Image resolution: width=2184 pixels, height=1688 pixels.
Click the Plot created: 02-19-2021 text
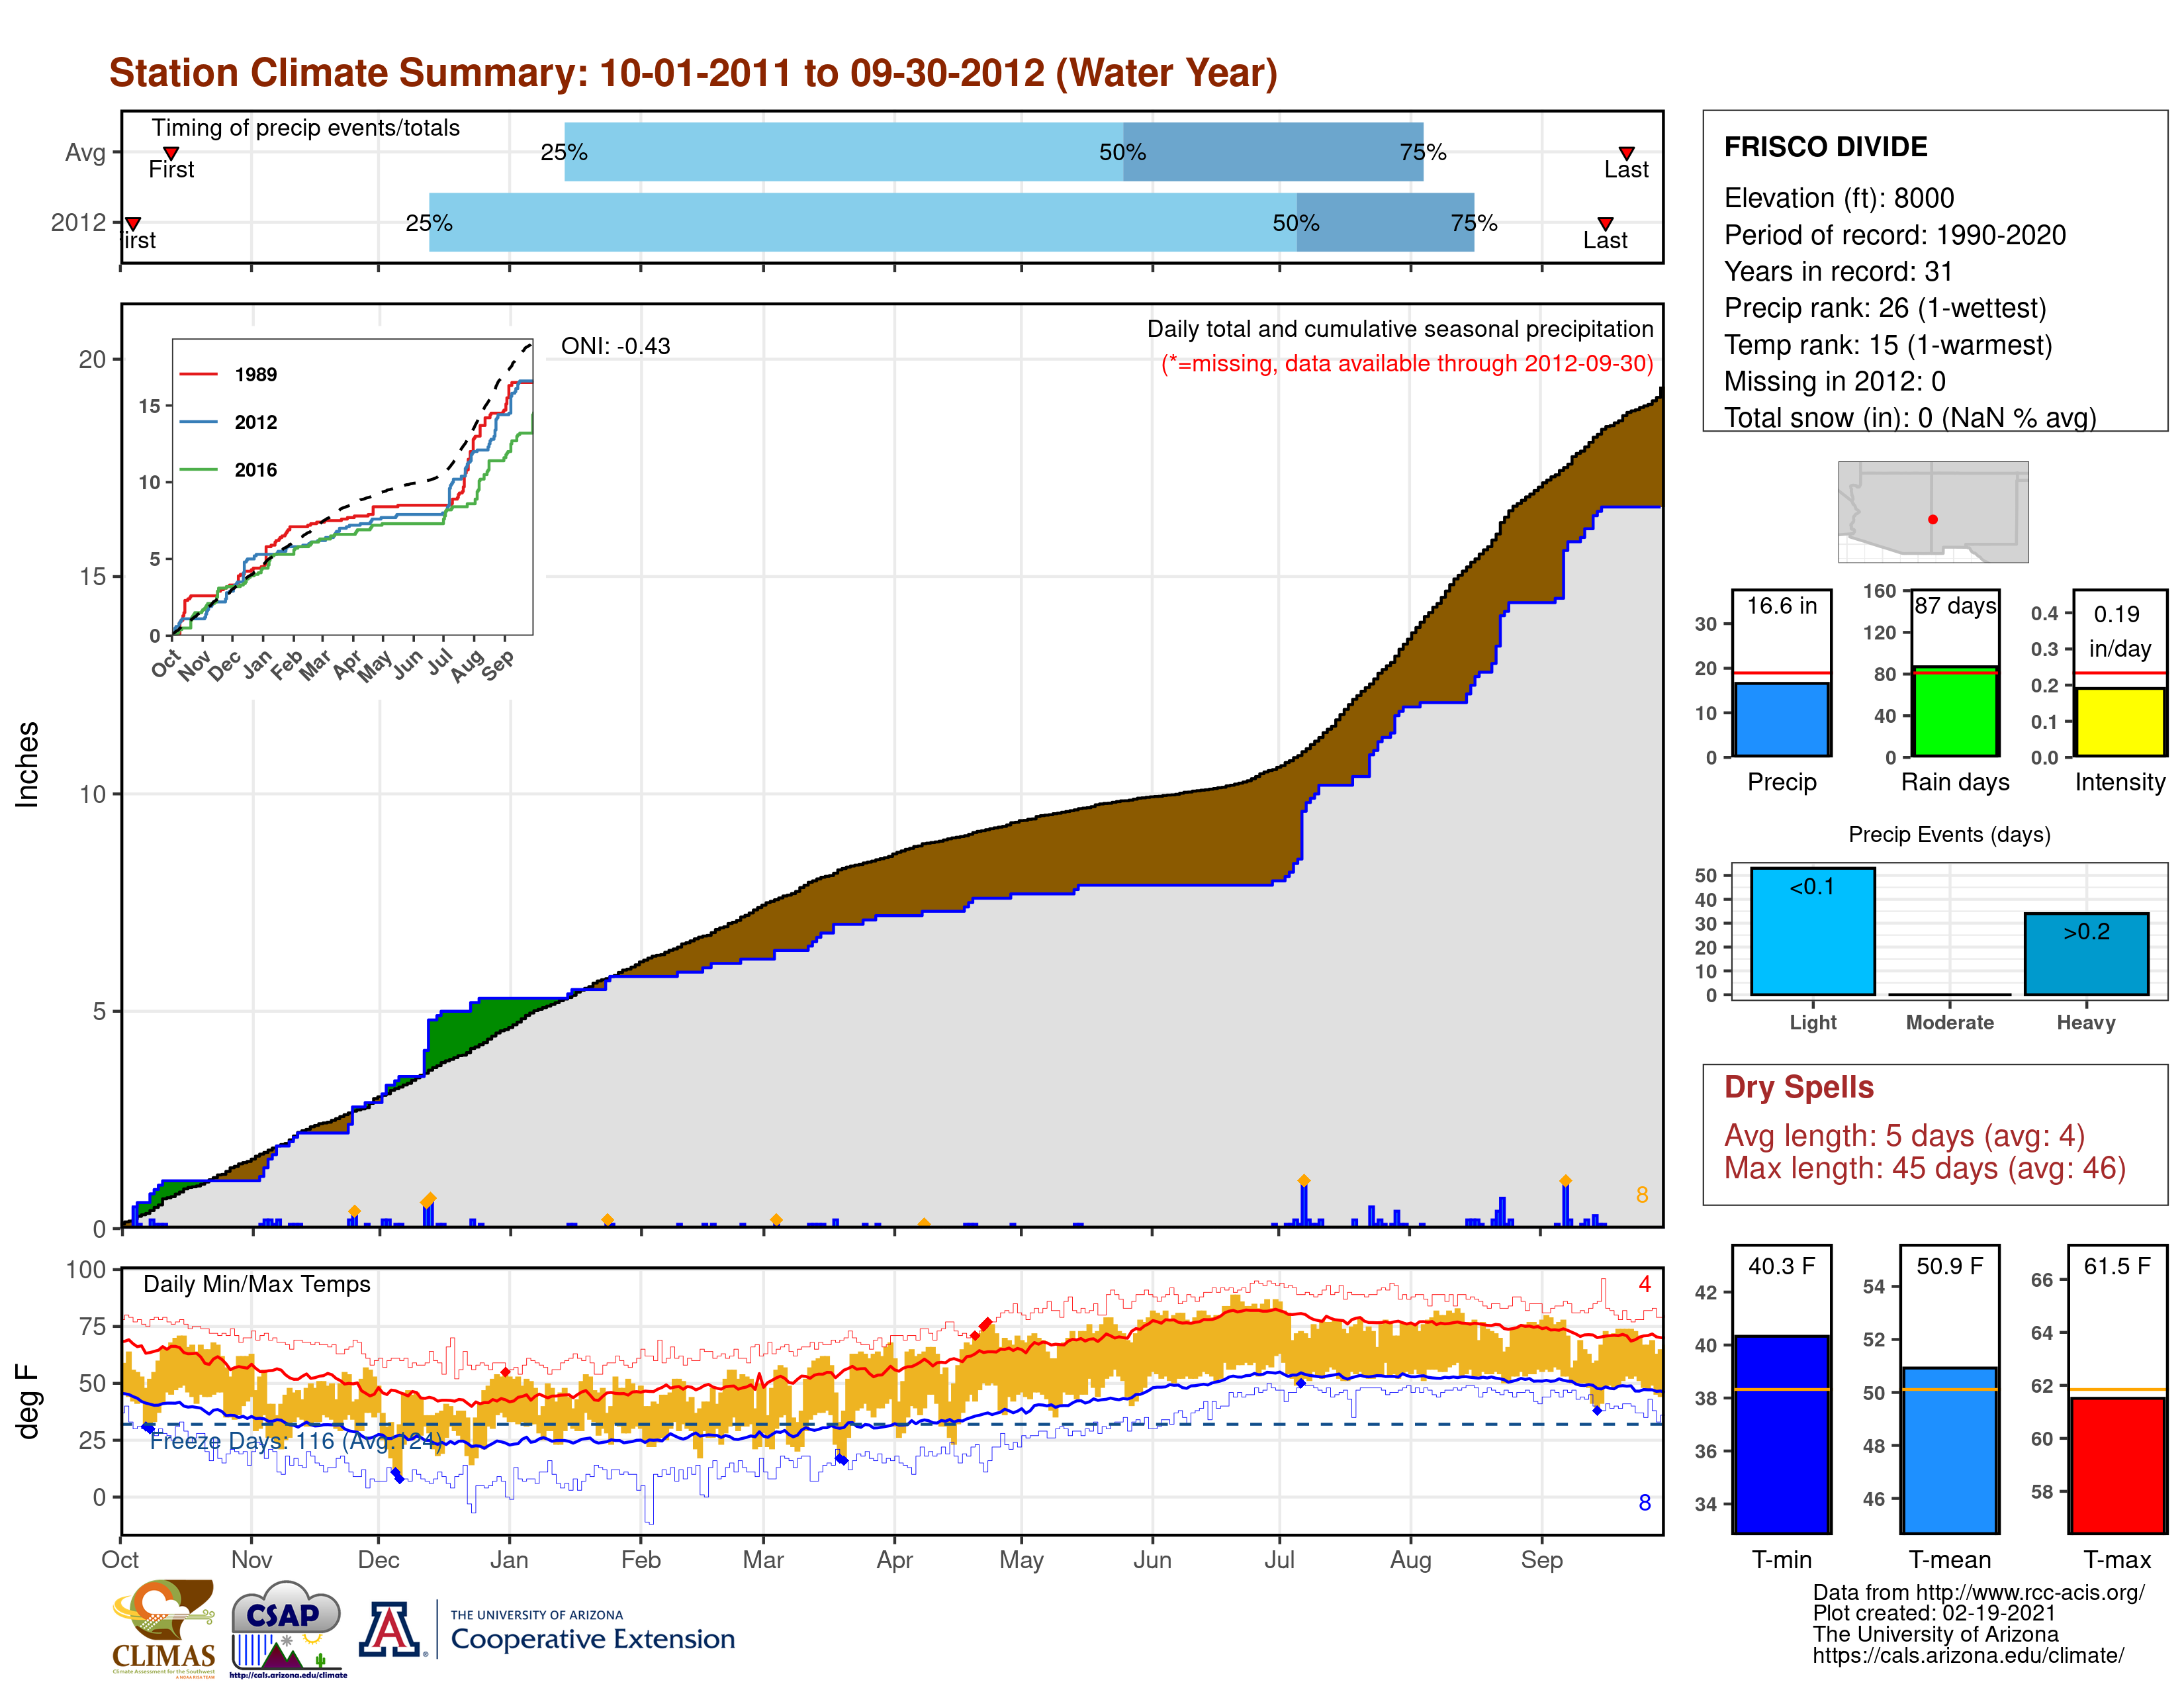pyautogui.click(x=1934, y=1614)
